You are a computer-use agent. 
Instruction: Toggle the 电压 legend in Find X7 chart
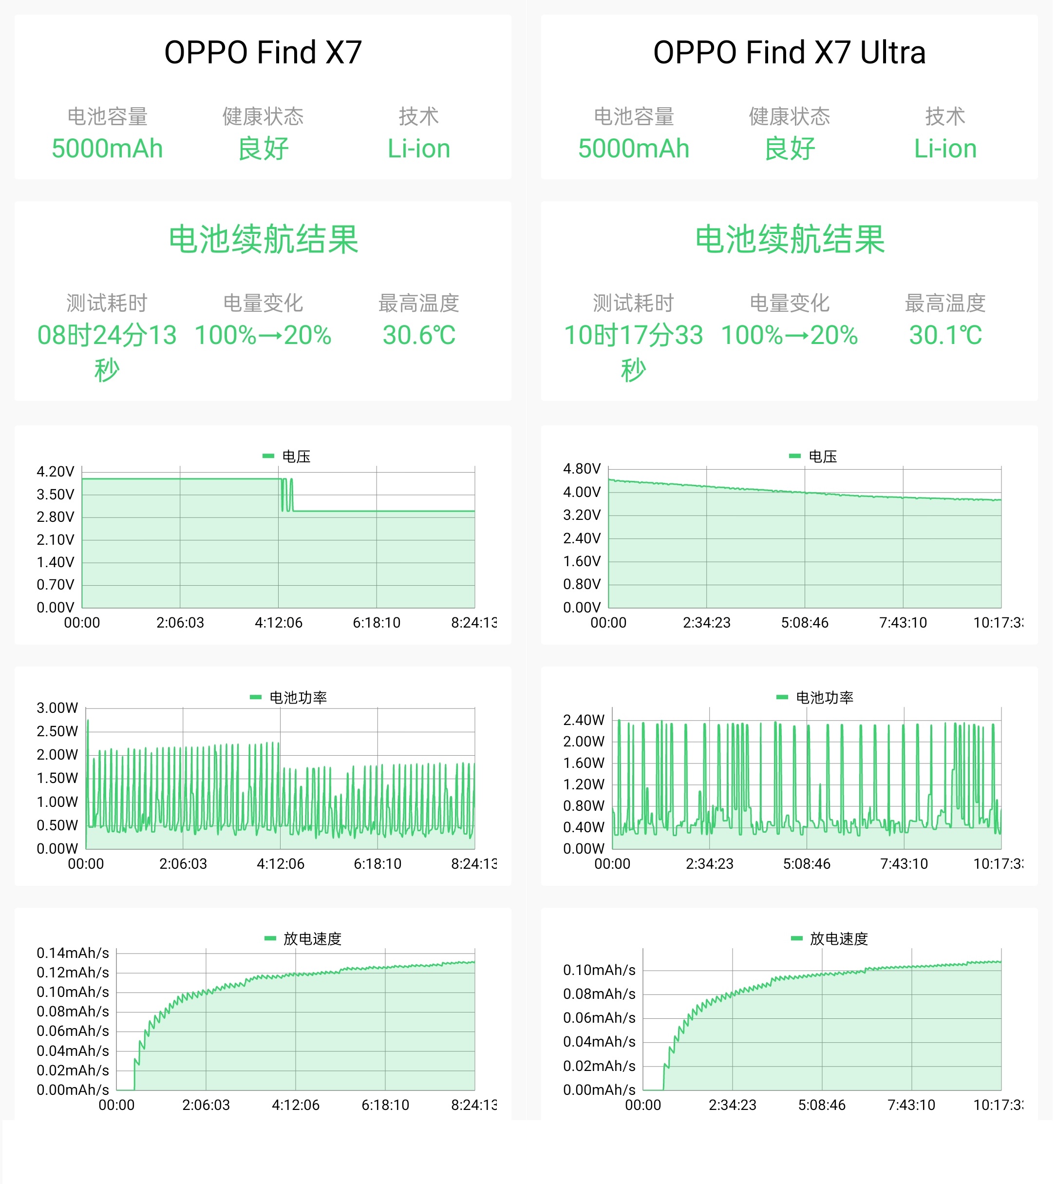click(286, 458)
